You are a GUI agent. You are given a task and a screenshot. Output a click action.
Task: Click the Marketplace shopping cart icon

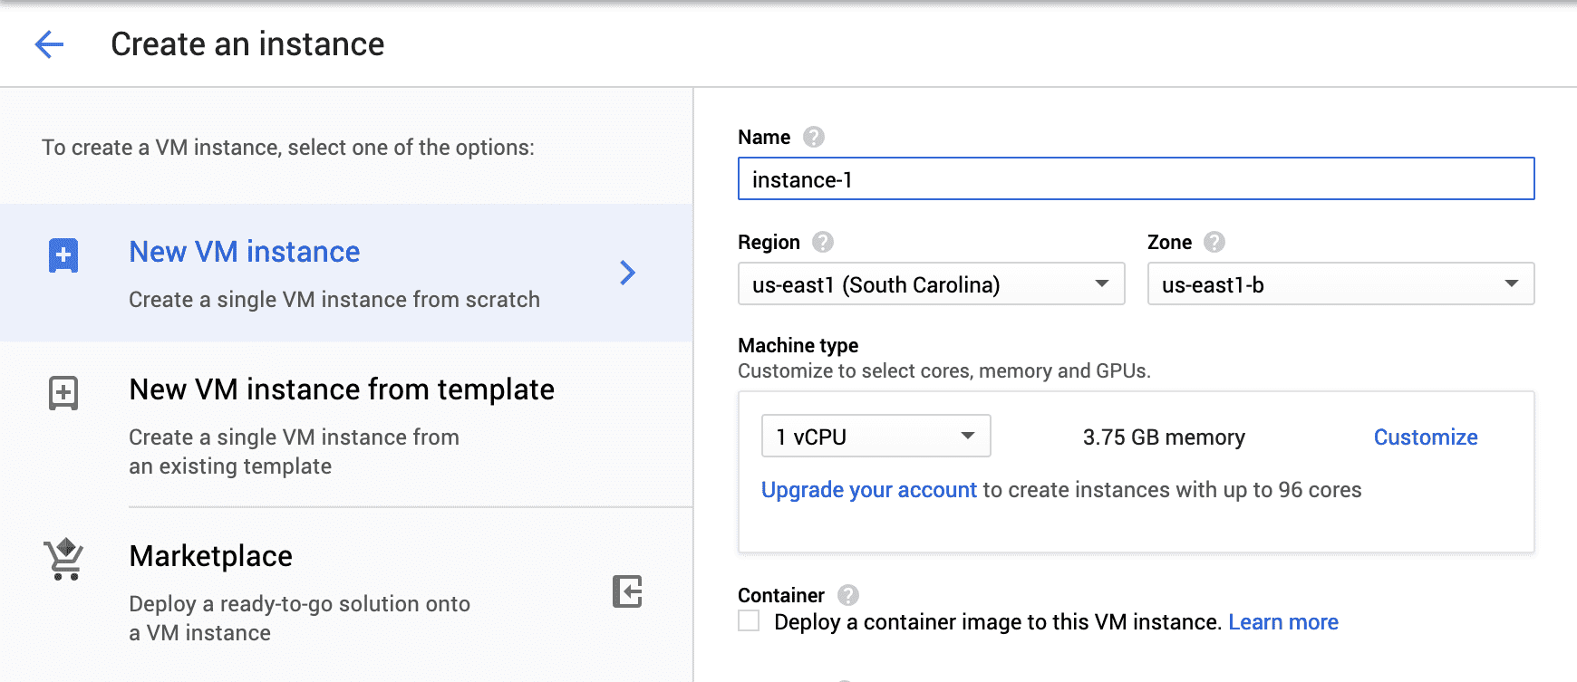[x=63, y=559]
